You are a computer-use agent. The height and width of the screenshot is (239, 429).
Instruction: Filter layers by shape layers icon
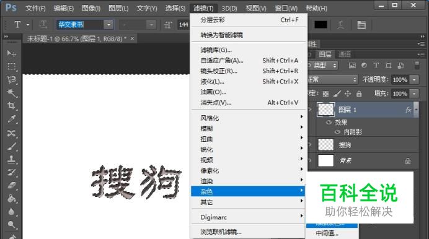388,65
